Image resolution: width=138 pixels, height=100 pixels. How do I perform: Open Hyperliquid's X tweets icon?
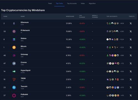pyautogui.click(x=131, y=72)
